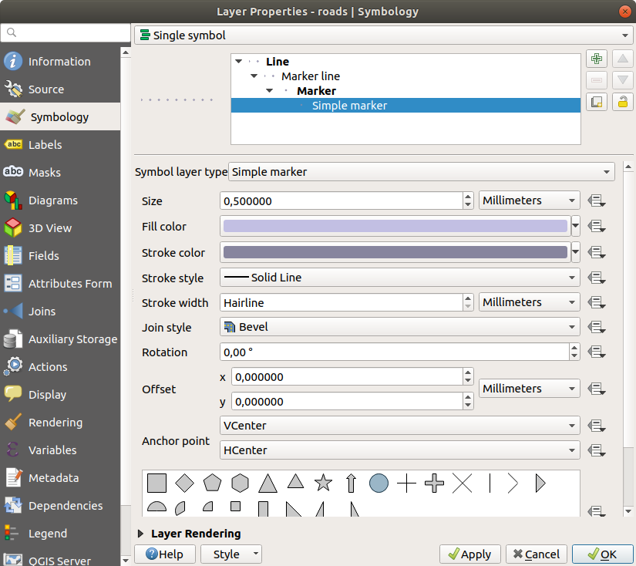Open the Join style Bevel dropdown
636x566 pixels.
click(x=400, y=327)
